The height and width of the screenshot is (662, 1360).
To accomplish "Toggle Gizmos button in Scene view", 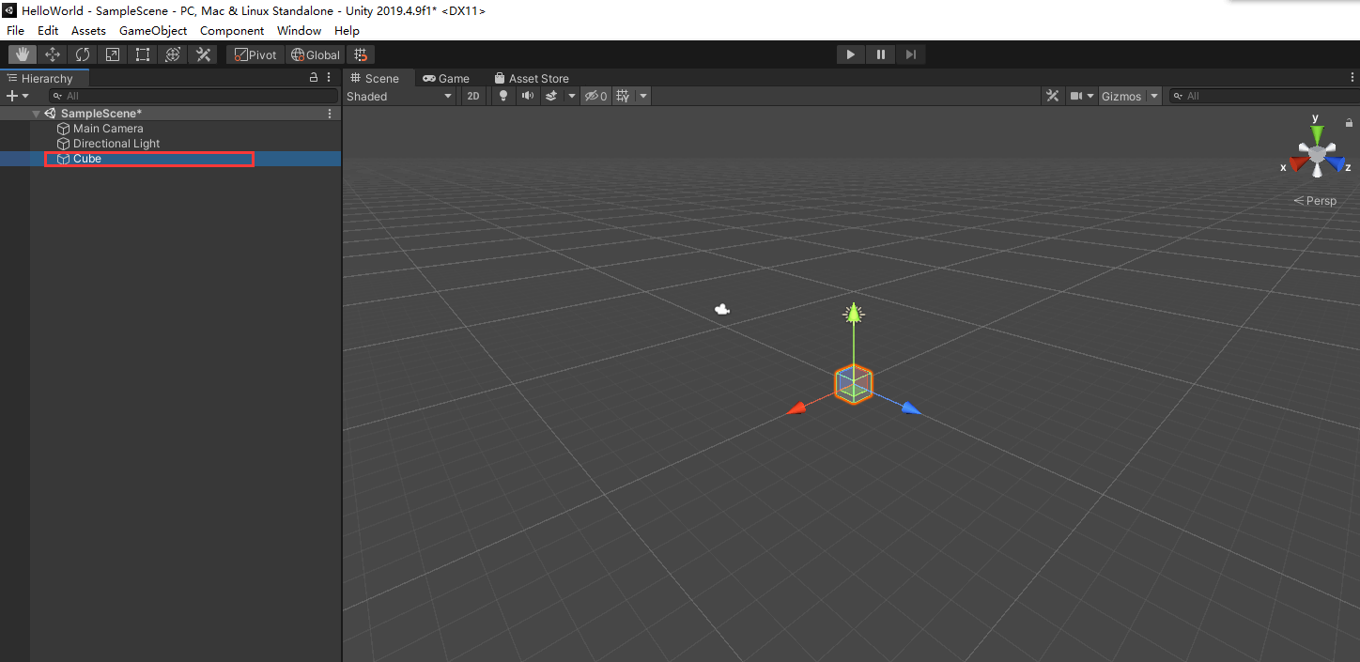I will (1121, 96).
